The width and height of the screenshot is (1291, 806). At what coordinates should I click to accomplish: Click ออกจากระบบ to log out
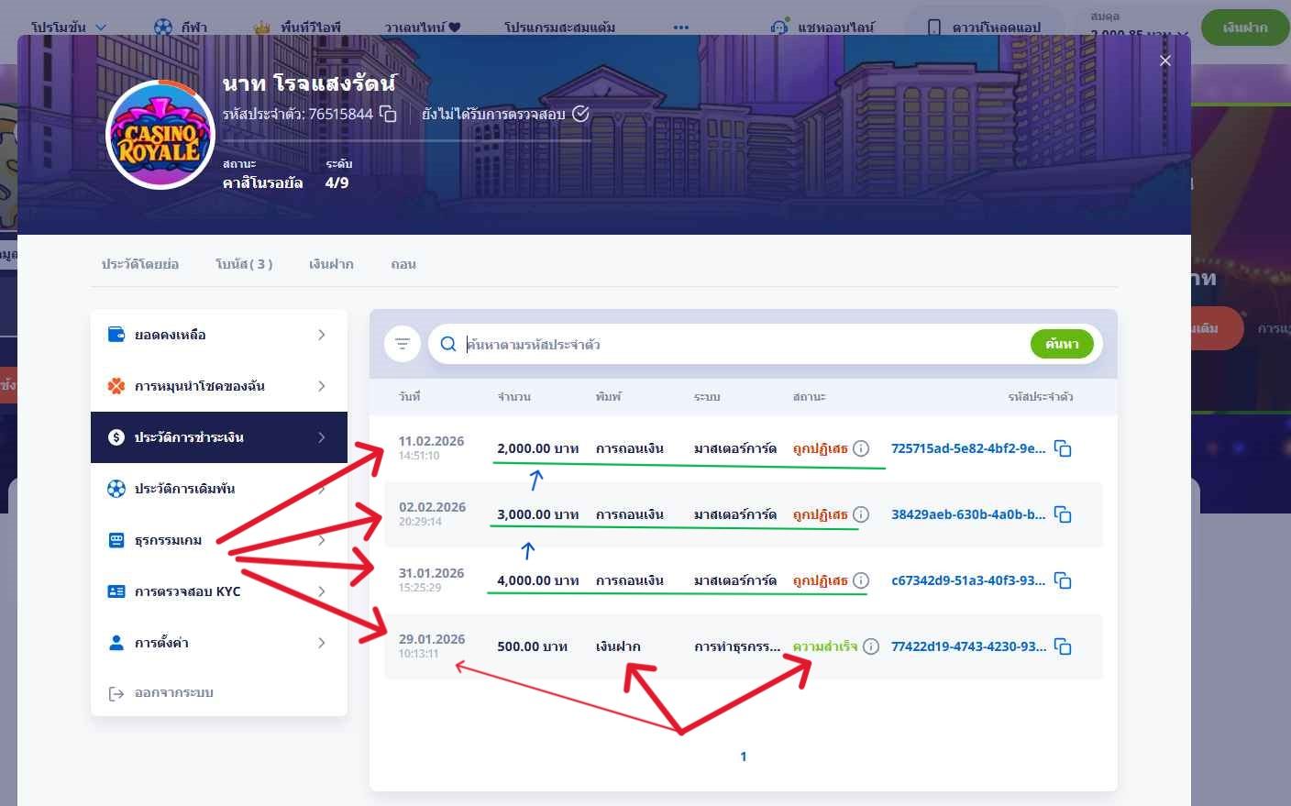click(x=173, y=693)
